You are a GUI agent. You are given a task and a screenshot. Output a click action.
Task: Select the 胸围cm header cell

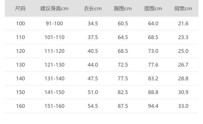(123, 8)
